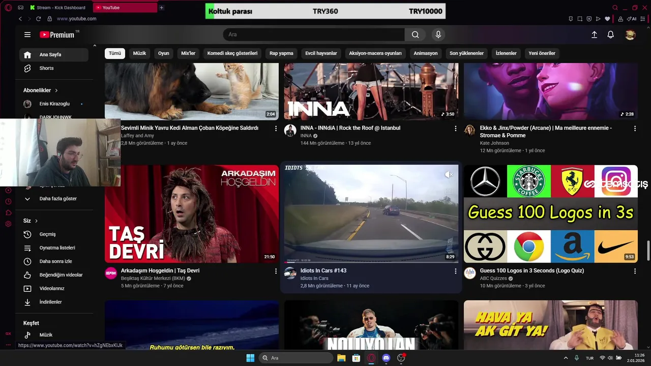The image size is (651, 366).
Task: Open Opera GX Corner gamepad icon
Action: tap(20, 8)
